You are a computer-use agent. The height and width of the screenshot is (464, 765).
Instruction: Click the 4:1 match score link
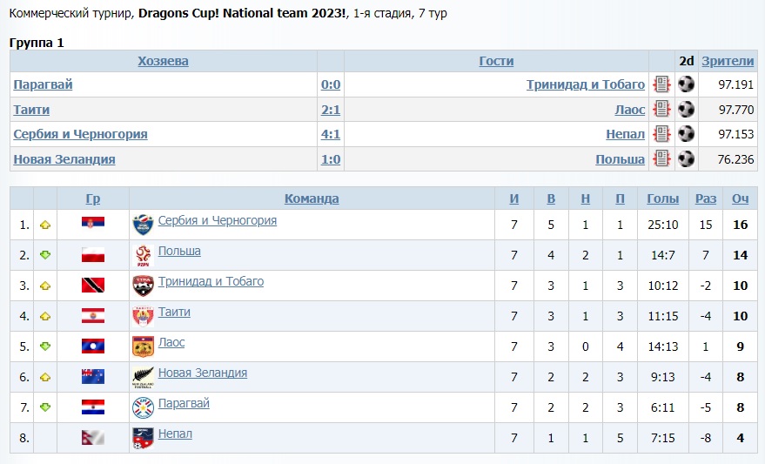pyautogui.click(x=331, y=134)
